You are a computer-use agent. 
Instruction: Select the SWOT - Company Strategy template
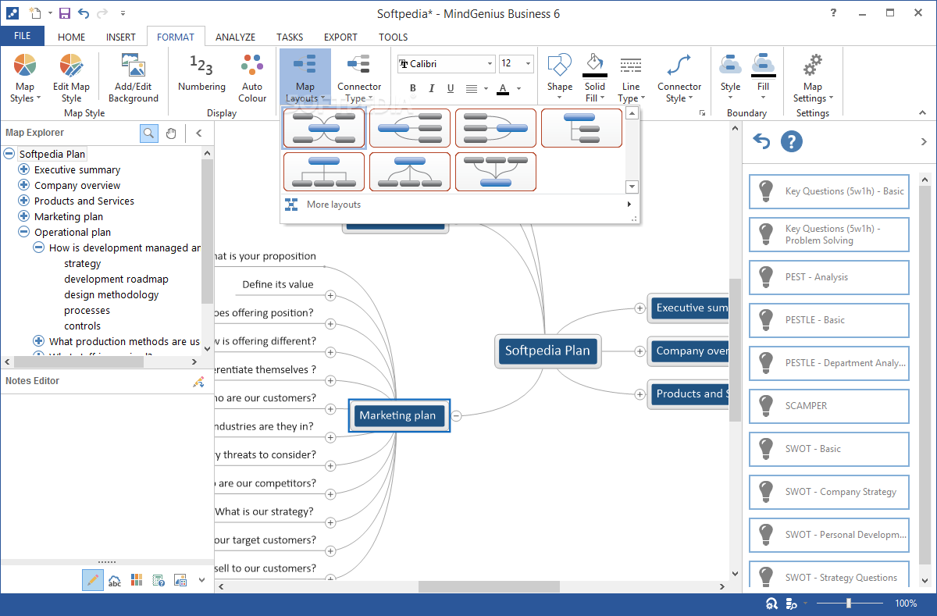(x=829, y=492)
